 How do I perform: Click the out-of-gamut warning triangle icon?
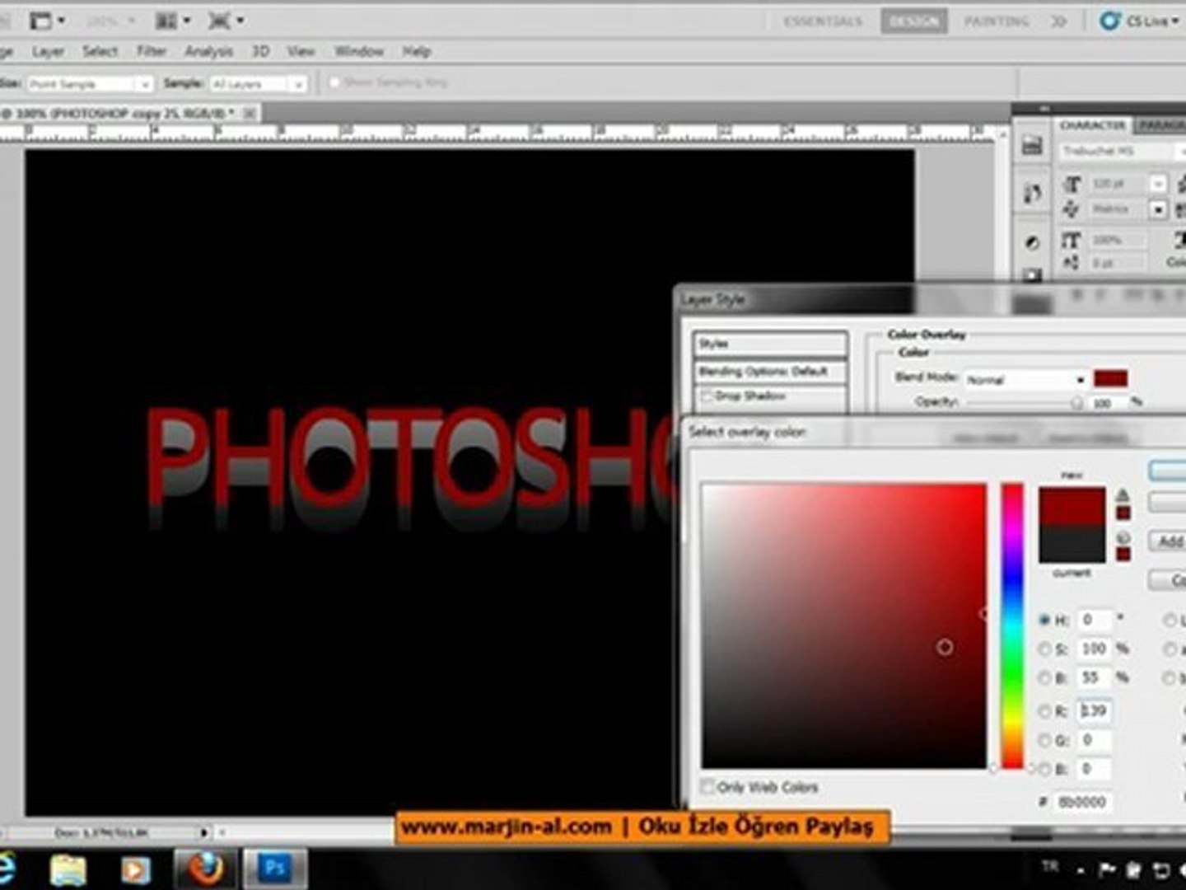click(1123, 495)
